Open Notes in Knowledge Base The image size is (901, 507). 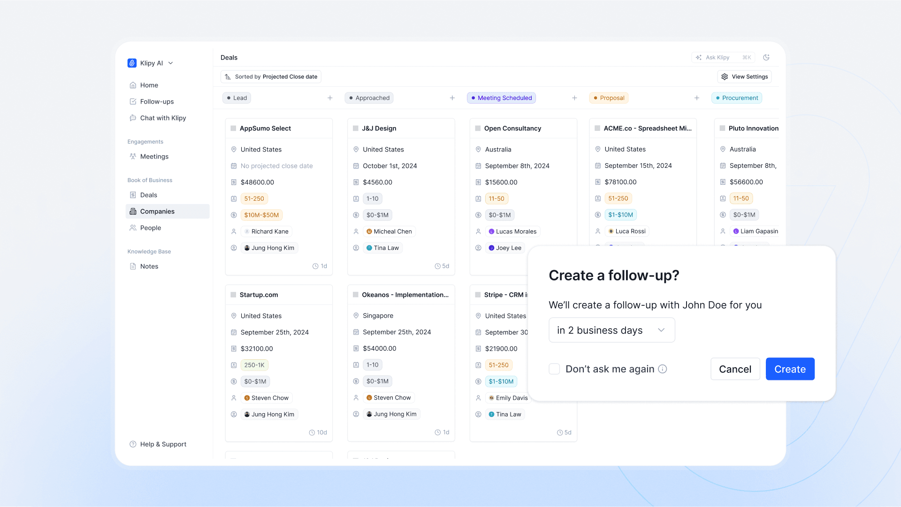click(x=149, y=266)
